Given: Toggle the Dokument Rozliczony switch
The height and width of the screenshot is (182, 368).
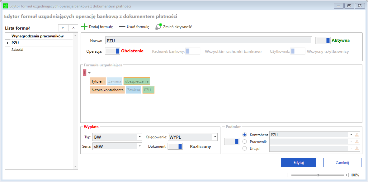Looking at the screenshot, I should [x=175, y=146].
